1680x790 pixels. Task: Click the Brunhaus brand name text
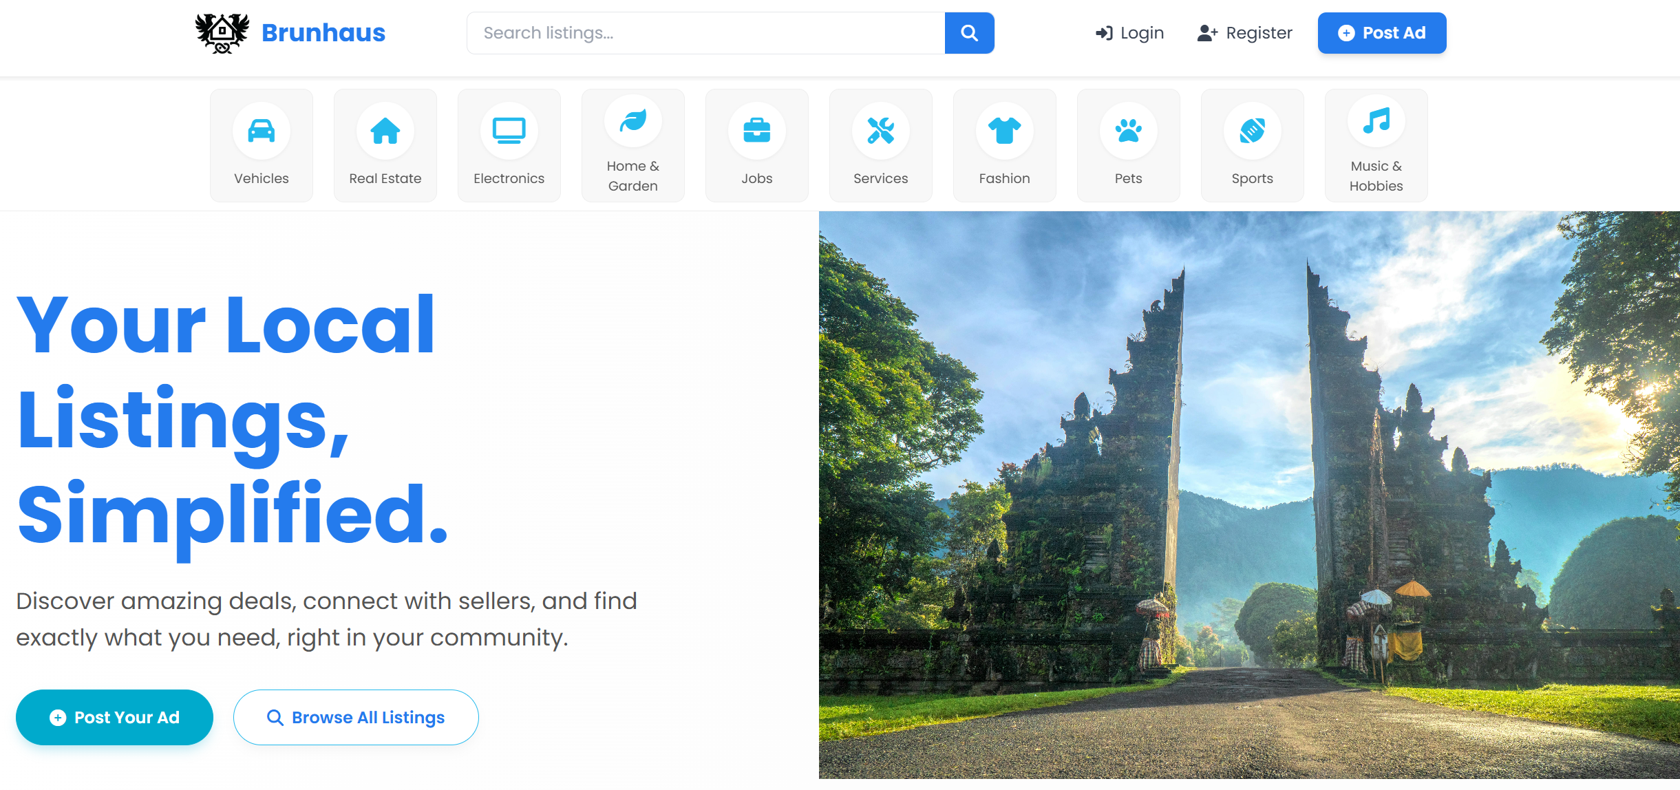pyautogui.click(x=323, y=33)
